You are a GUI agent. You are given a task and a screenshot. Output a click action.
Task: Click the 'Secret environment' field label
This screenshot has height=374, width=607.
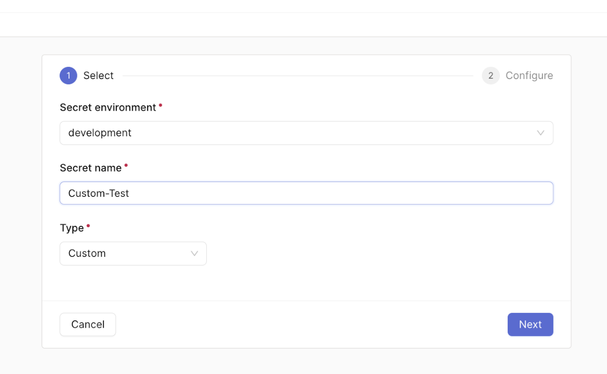click(x=108, y=107)
